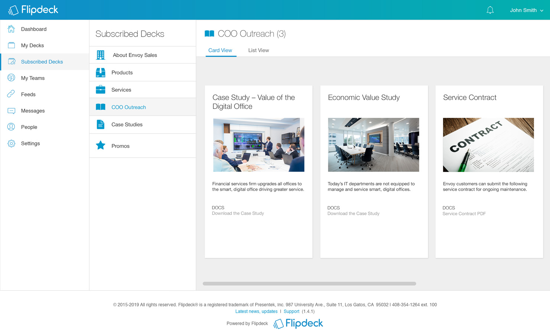Click the Flipdeck logo in the header

pyautogui.click(x=33, y=10)
